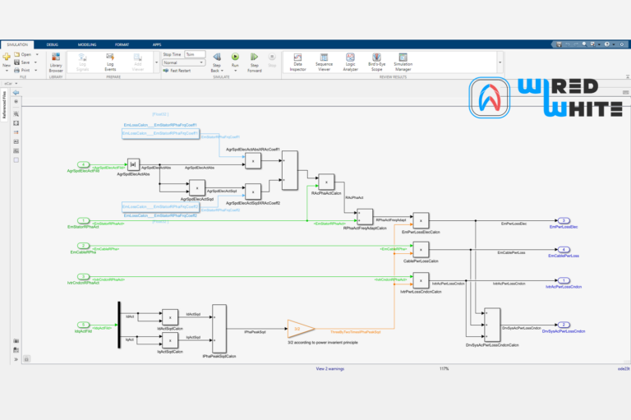631x420 pixels.
Task: Switch to the Modeling tab
Action: coord(87,44)
